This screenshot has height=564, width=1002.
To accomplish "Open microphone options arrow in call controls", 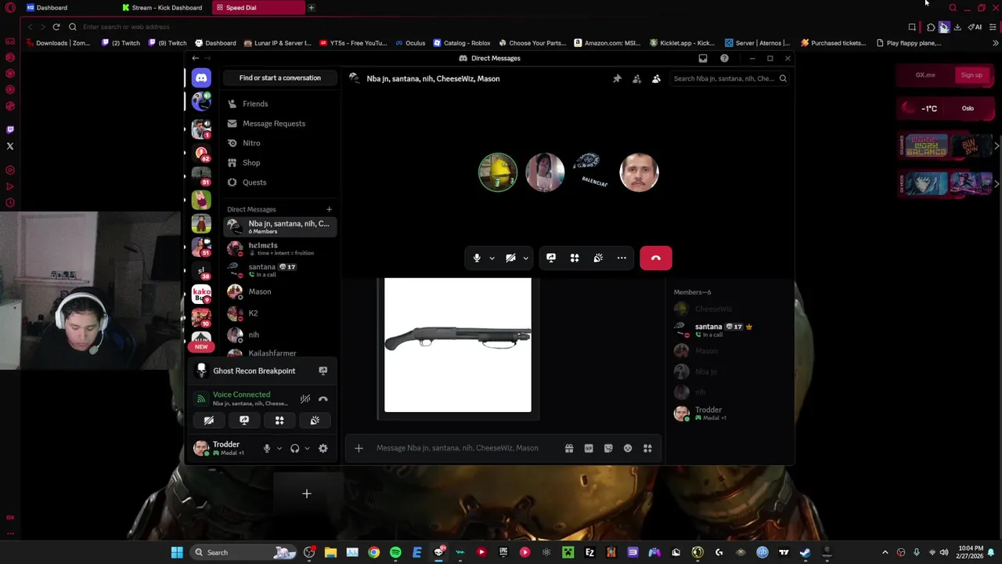I will pos(492,258).
